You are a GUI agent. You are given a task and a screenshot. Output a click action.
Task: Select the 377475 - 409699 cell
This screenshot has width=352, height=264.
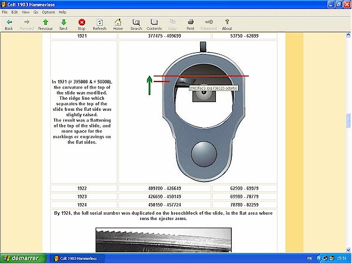pyautogui.click(x=164, y=36)
